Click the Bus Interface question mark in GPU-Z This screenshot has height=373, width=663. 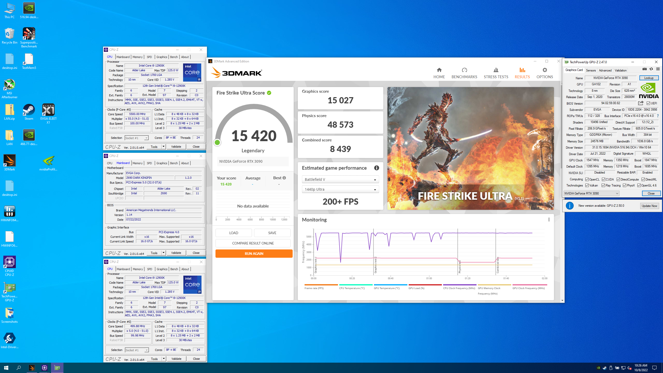point(658,116)
